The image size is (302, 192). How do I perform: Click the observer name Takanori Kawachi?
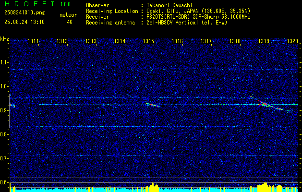click(x=169, y=5)
